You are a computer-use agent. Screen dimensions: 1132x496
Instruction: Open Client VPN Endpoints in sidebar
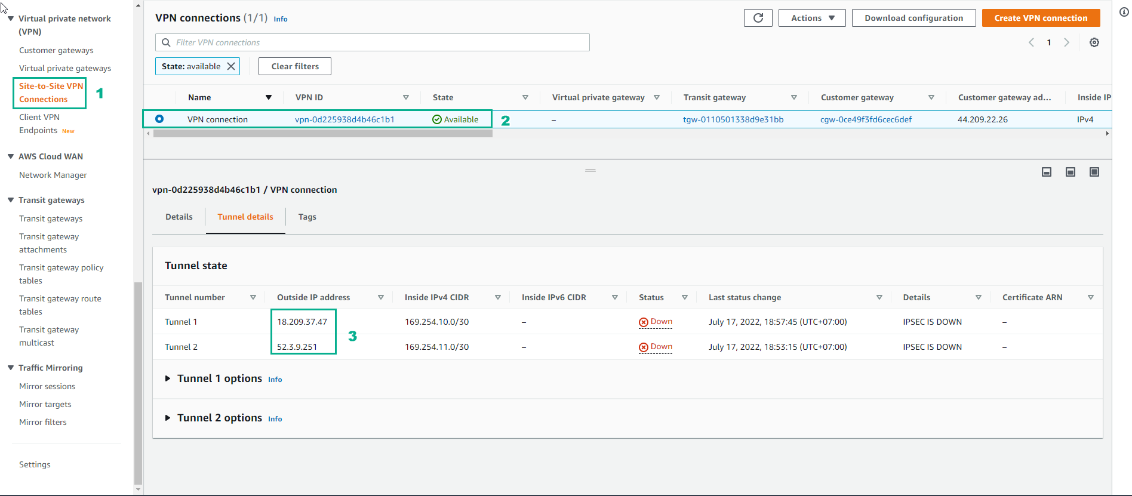pyautogui.click(x=39, y=124)
